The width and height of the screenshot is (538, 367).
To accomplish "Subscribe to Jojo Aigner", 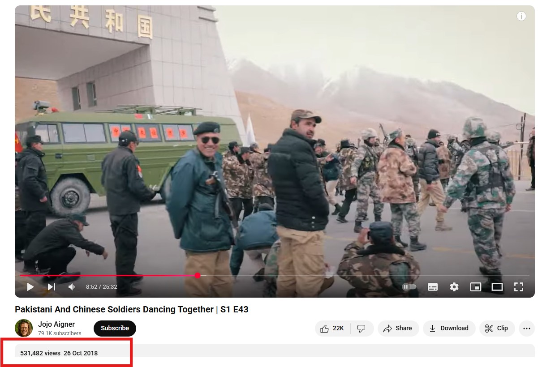I will (115, 329).
